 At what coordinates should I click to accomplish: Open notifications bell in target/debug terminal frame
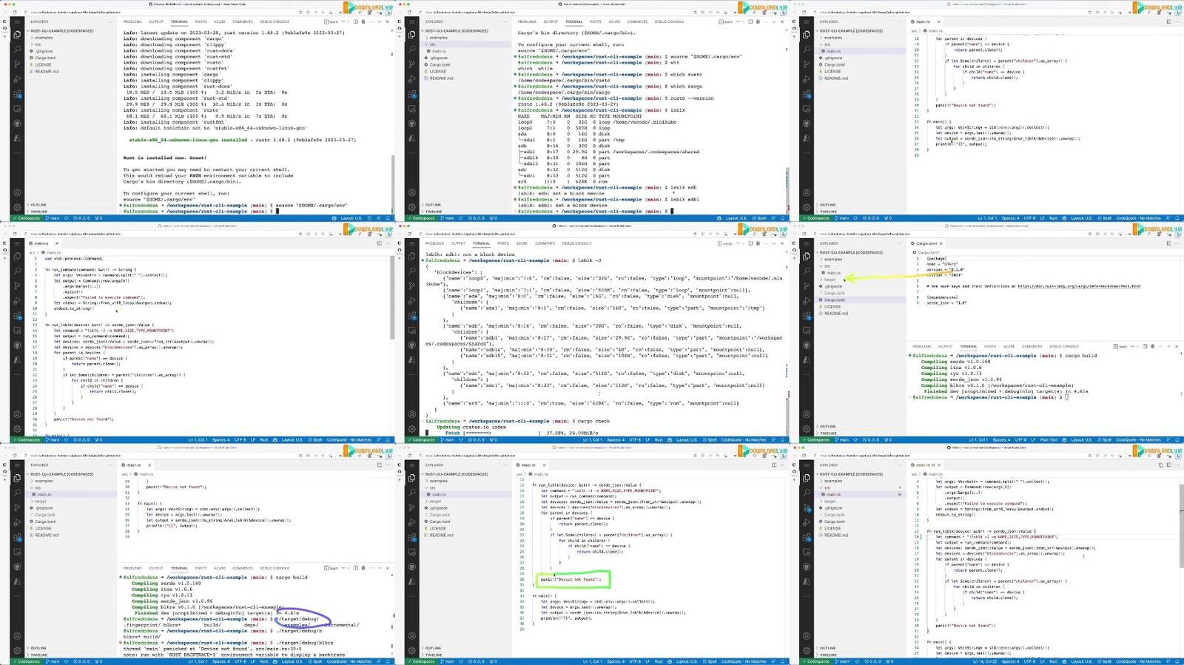[x=387, y=661]
